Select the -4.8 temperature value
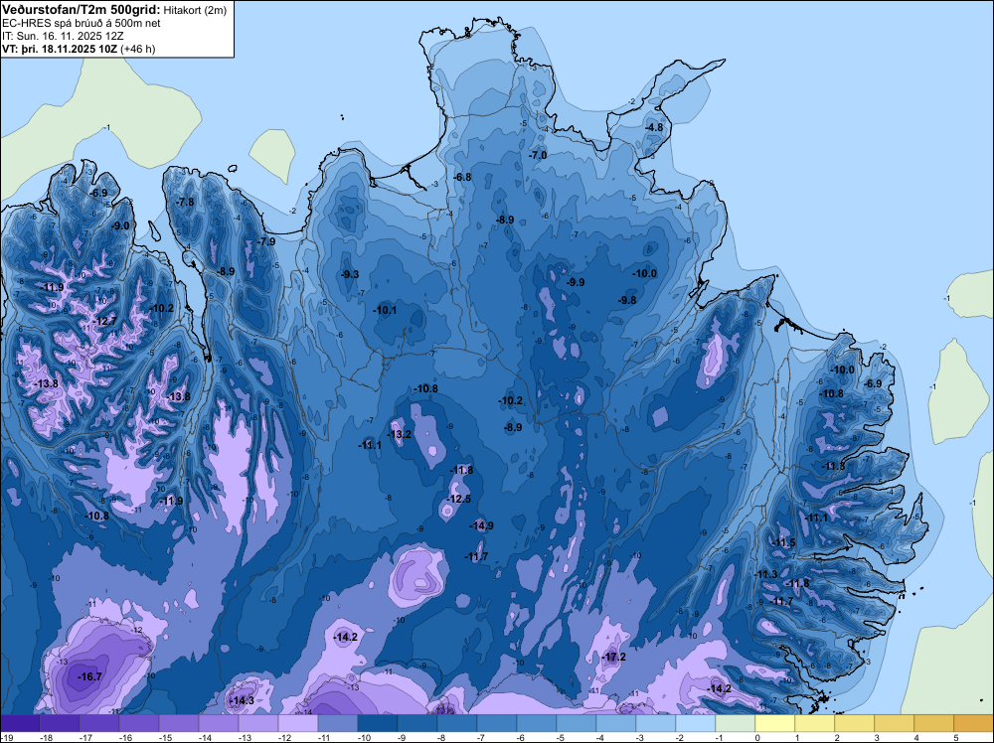 pos(654,127)
